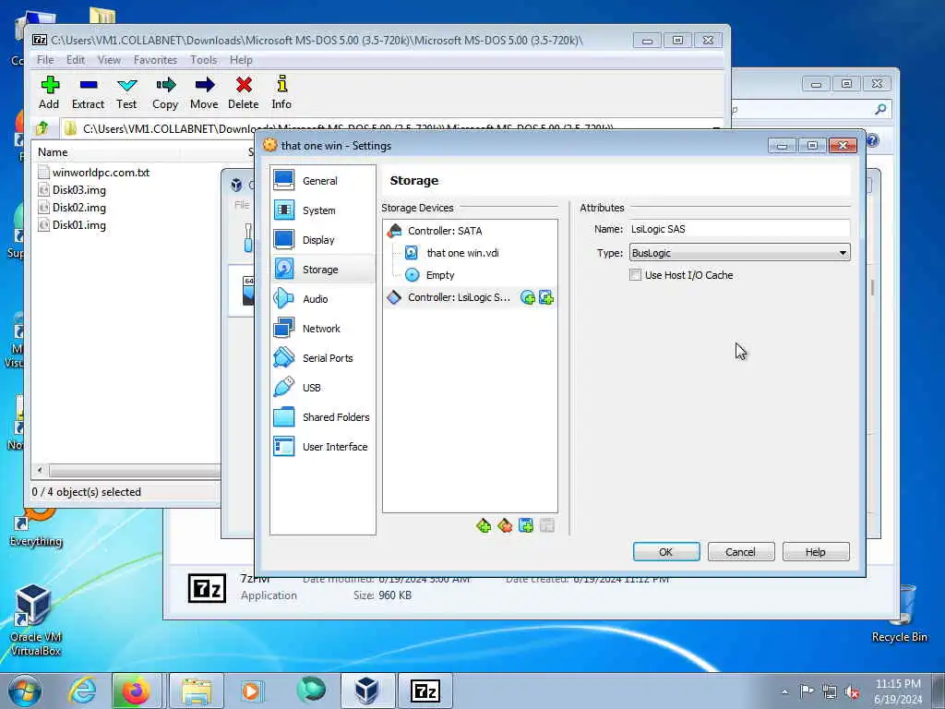This screenshot has width=945, height=709.
Task: Click the add new storage controller icon
Action: click(484, 525)
